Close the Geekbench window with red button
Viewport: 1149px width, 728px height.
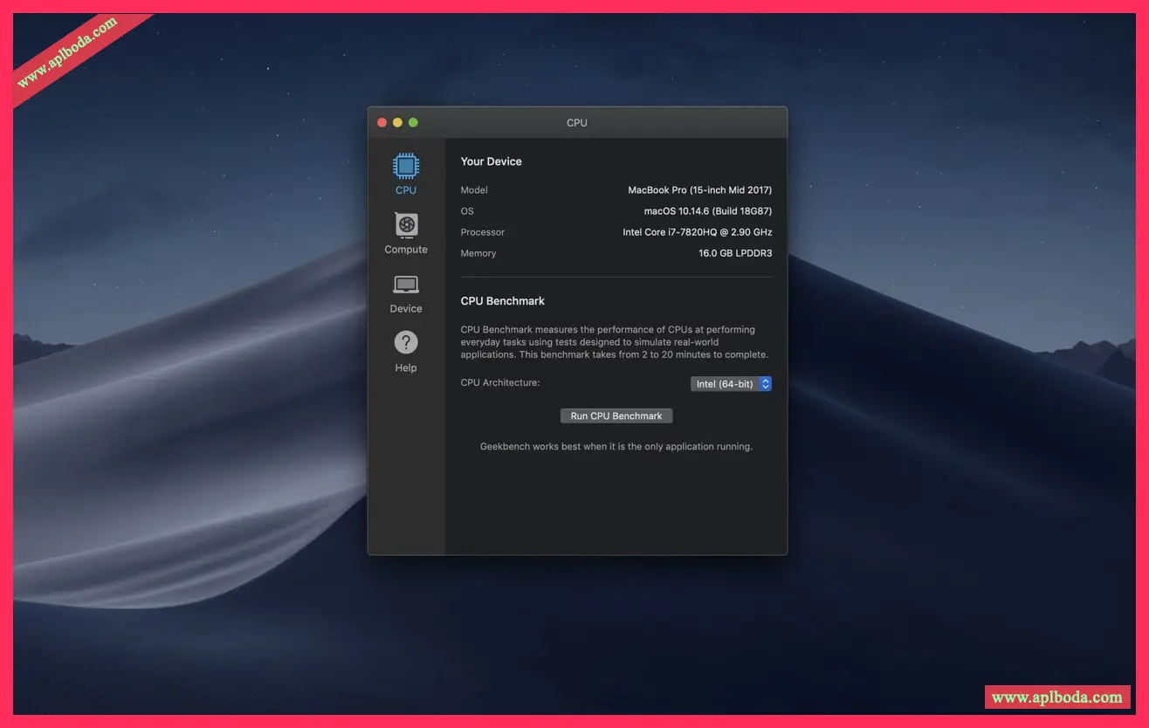click(x=382, y=122)
